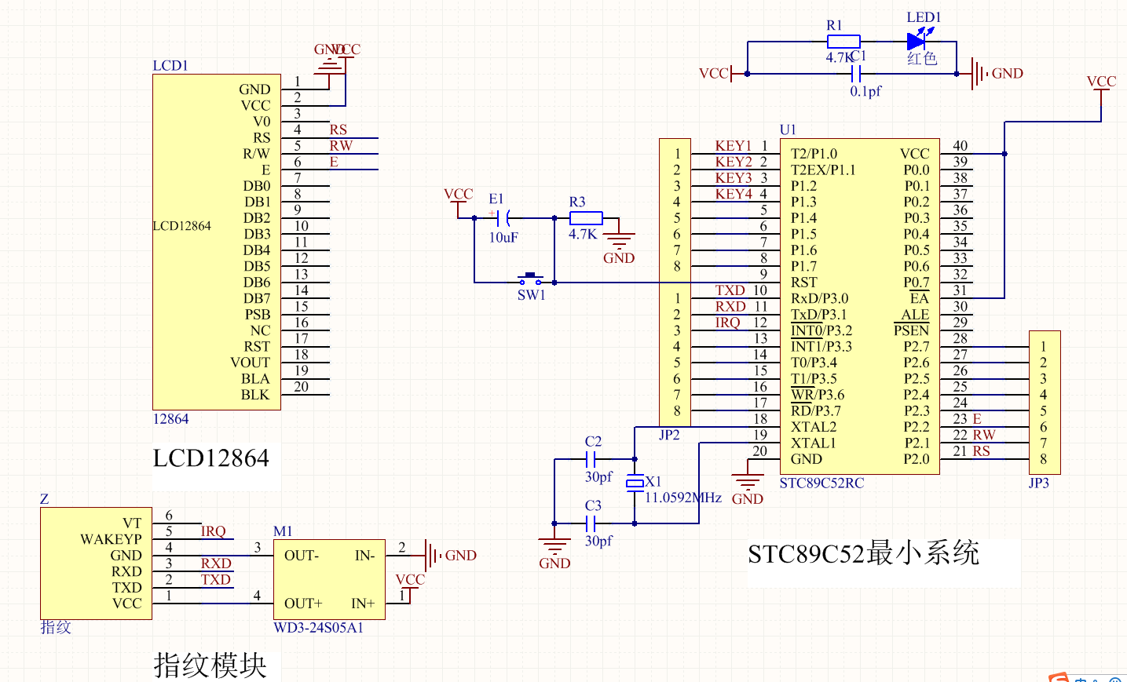
Task: Click the SW1 designator label
Action: [531, 295]
